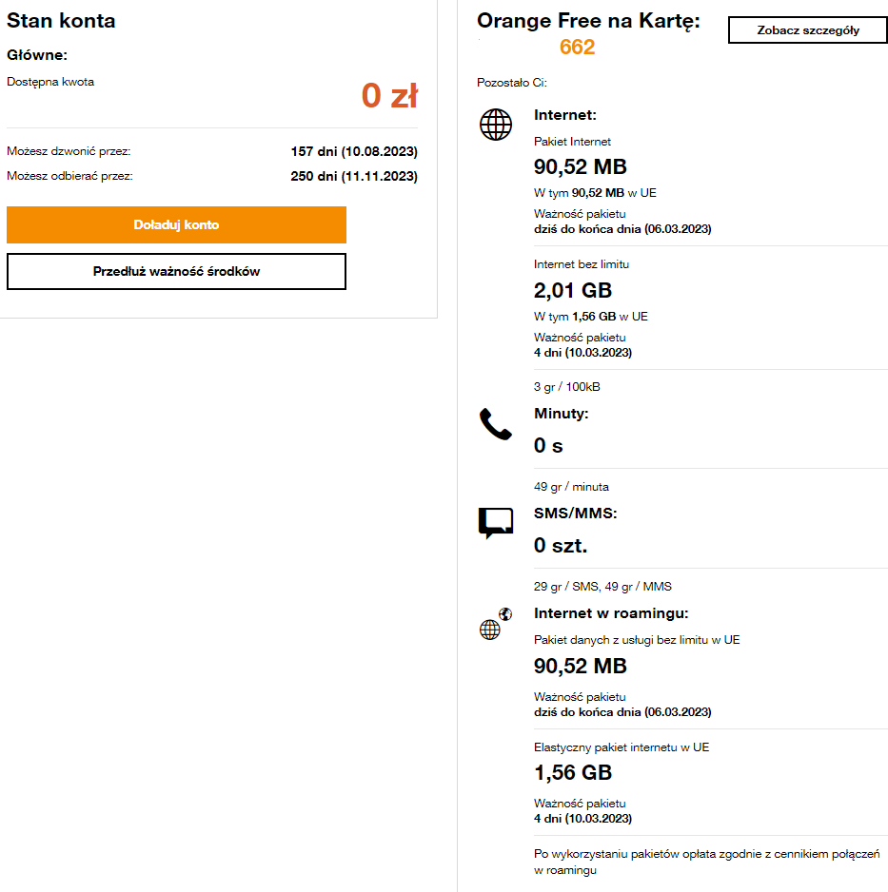Click the 250 dni receiving validity date
The height and width of the screenshot is (892, 888).
click(354, 176)
